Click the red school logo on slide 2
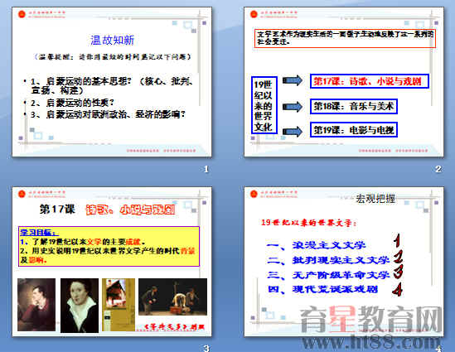455x352 pixels. pyautogui.click(x=254, y=14)
